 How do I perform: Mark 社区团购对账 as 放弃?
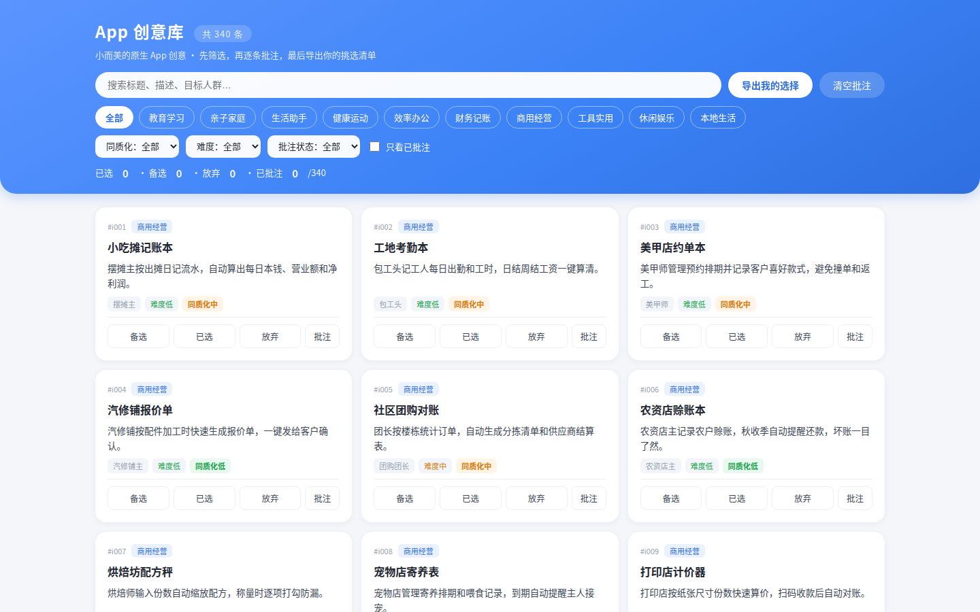pyautogui.click(x=536, y=498)
